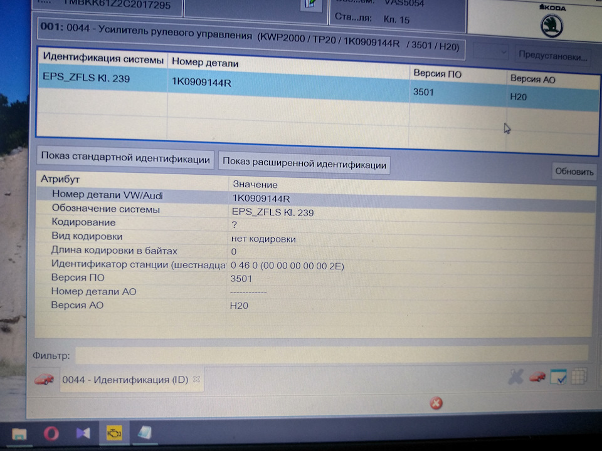Select the Номер детали АО attribute
The width and height of the screenshot is (602, 451).
(93, 291)
